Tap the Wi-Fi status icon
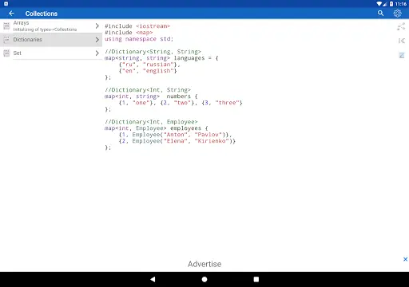This screenshot has width=409, height=287. click(x=379, y=4)
